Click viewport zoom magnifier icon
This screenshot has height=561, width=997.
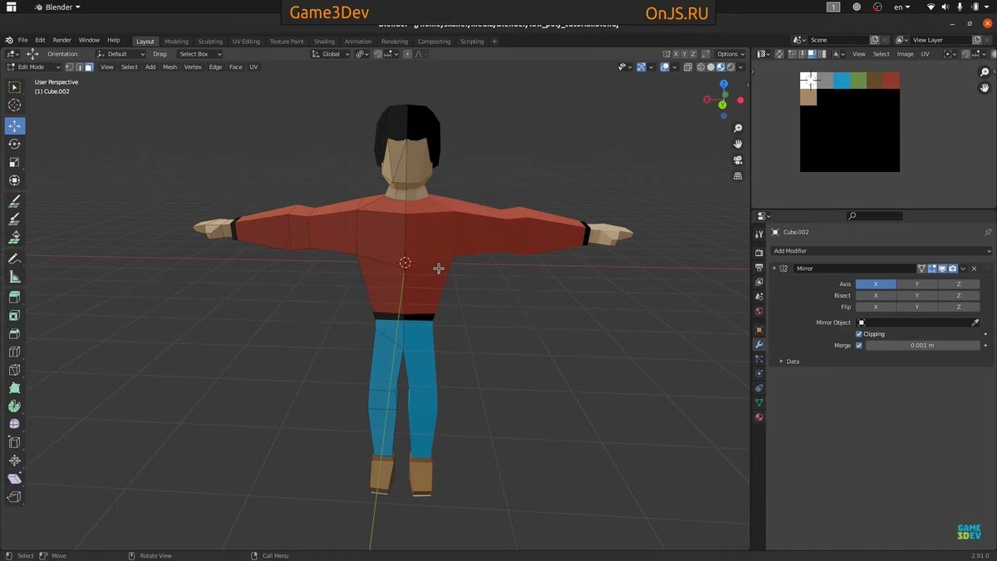[738, 129]
